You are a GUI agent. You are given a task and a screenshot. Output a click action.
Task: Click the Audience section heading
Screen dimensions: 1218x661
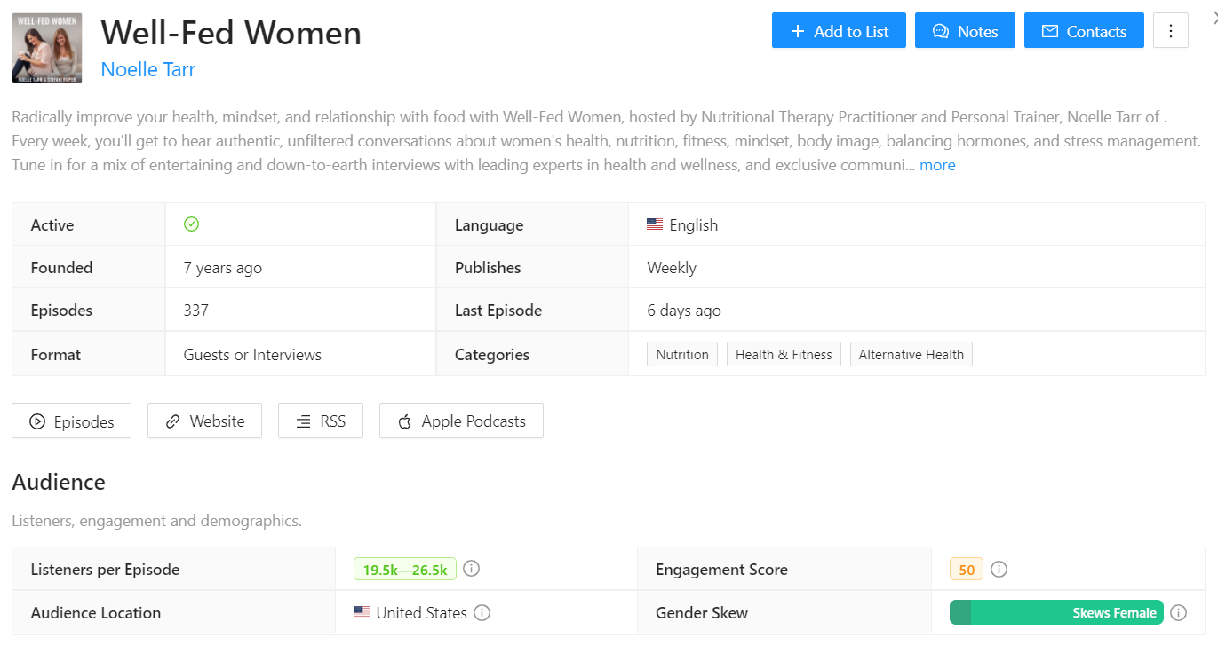click(x=59, y=482)
